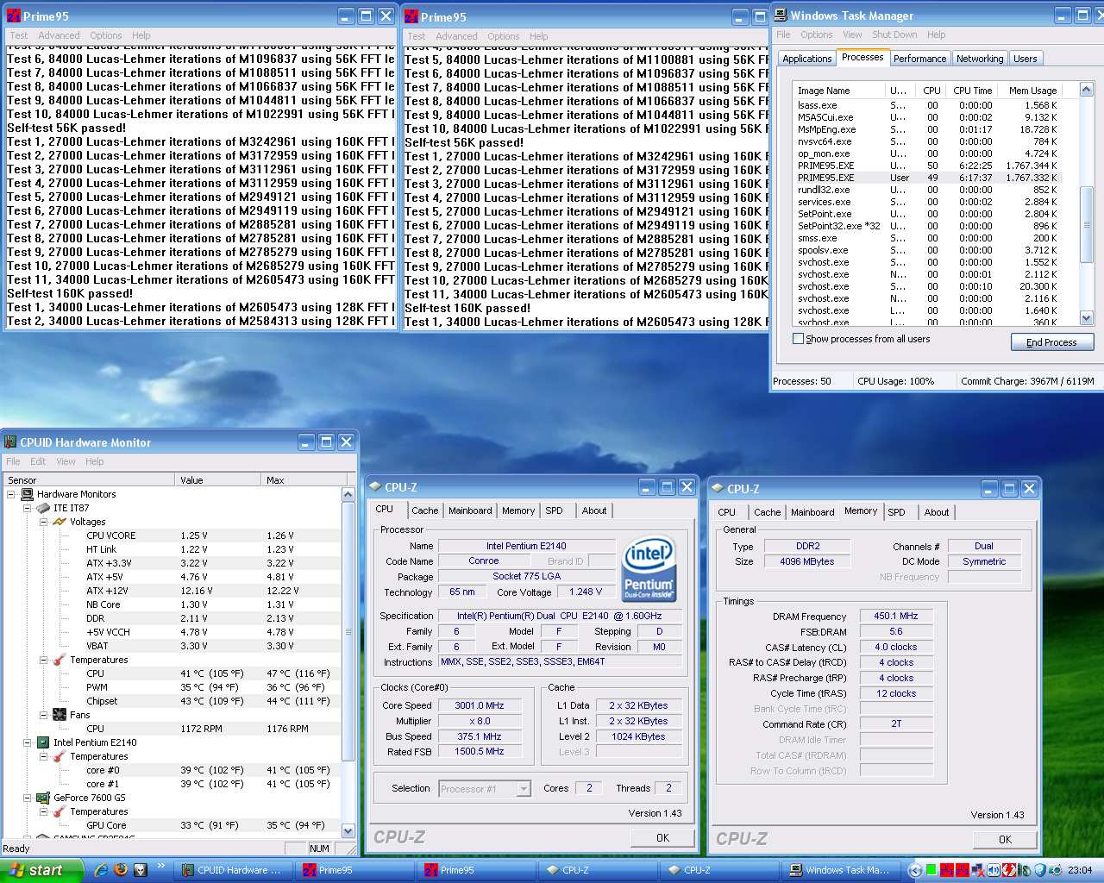This screenshot has width=1104, height=883.
Task: Click the CPUID Hardware Monitor title bar icon
Action: click(10, 442)
